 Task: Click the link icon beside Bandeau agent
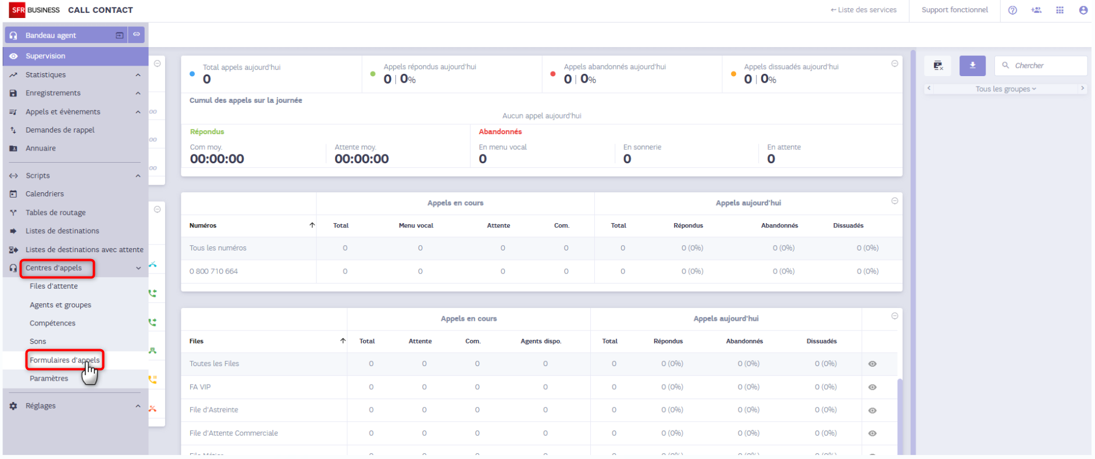click(137, 35)
